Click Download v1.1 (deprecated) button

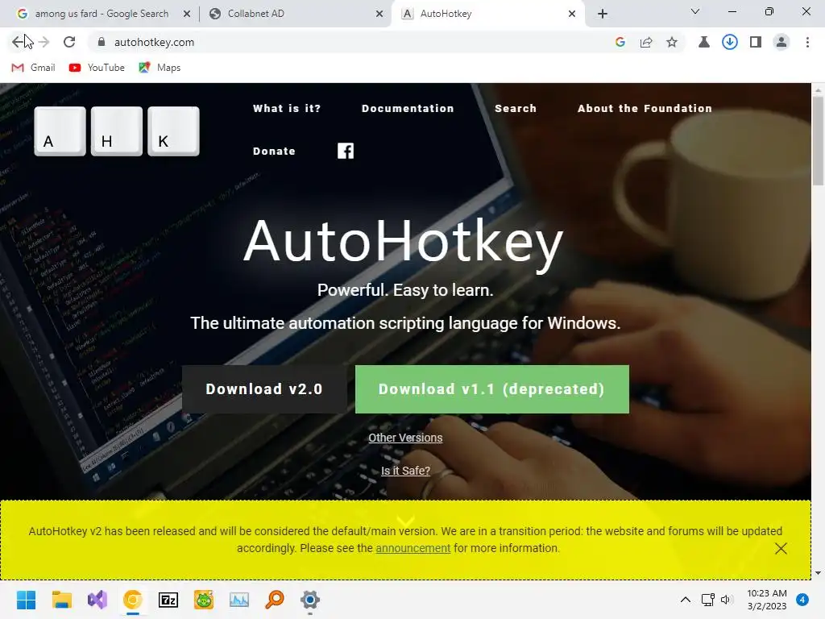pyautogui.click(x=492, y=389)
